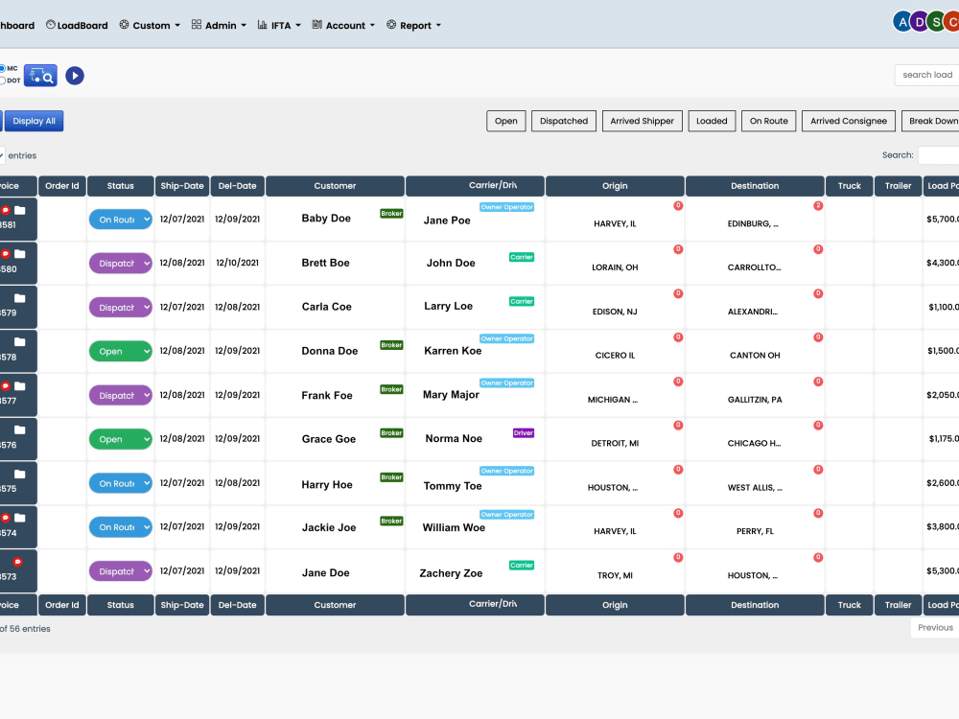This screenshot has height=719, width=959.
Task: Open On Route status dropdown for Jackie Joe
Action: (x=121, y=527)
